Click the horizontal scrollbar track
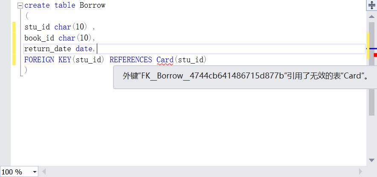The image size is (377, 177). click(202, 172)
